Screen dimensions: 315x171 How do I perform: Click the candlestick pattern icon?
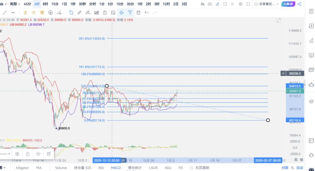[x=96, y=13]
